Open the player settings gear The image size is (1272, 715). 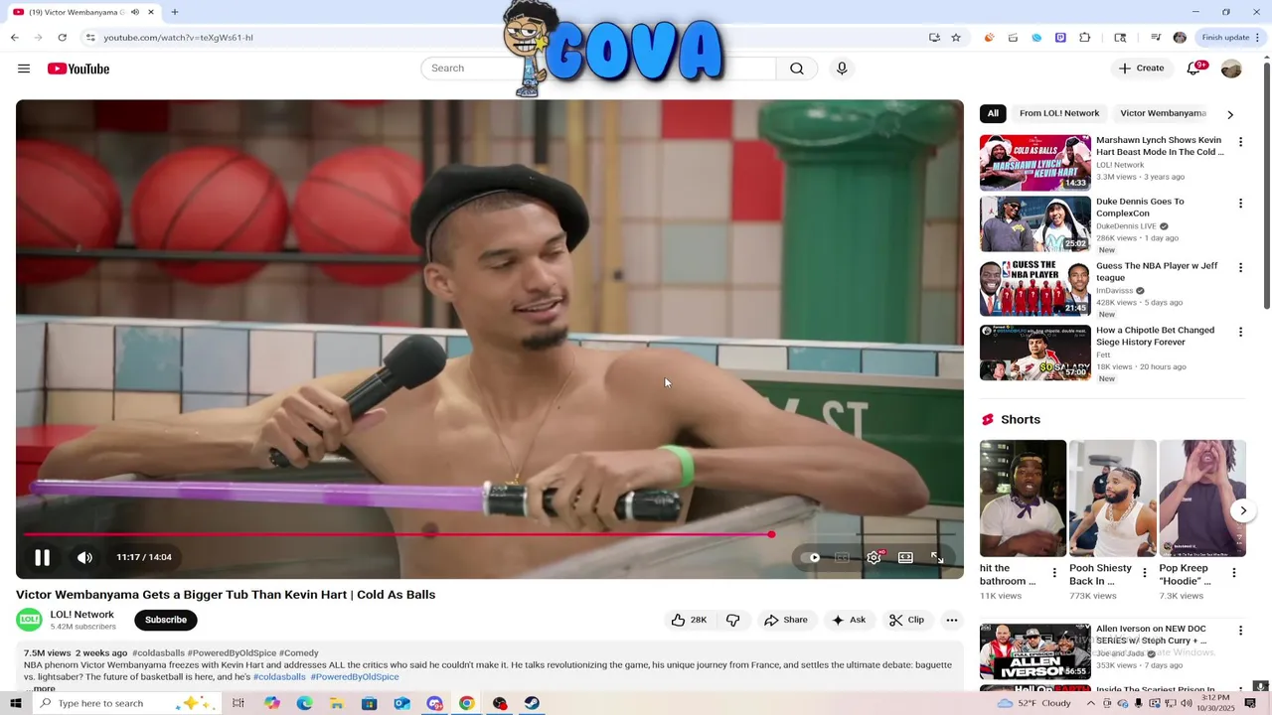pyautogui.click(x=874, y=557)
